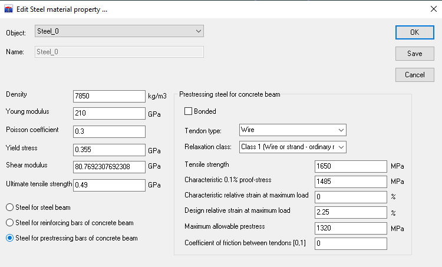Click the Save button
The height and width of the screenshot is (267, 442).
[414, 54]
